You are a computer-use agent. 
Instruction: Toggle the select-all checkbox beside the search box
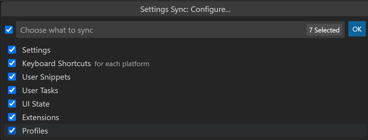coord(9,30)
